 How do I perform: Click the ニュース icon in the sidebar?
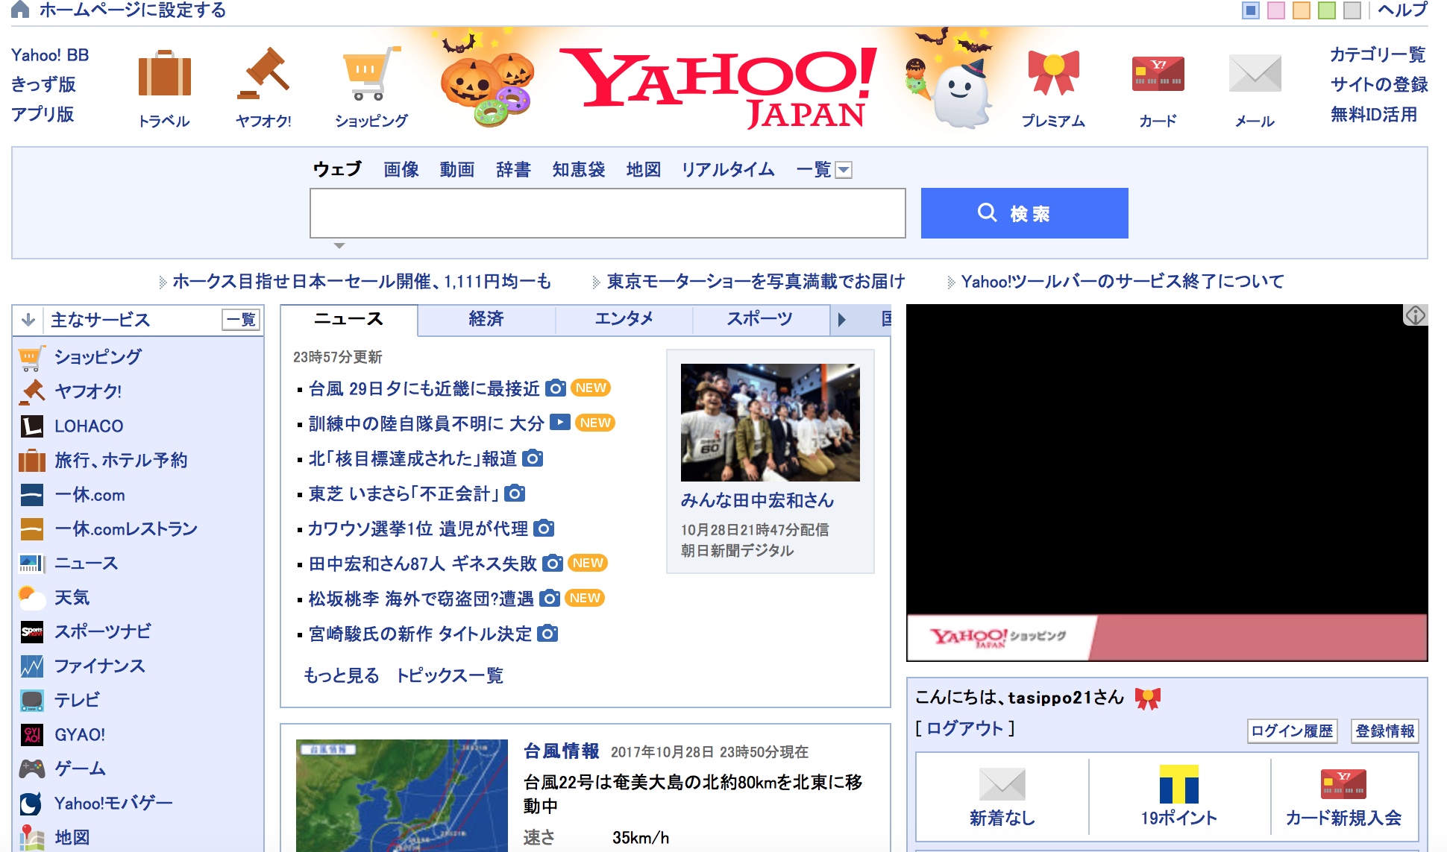pyautogui.click(x=32, y=564)
